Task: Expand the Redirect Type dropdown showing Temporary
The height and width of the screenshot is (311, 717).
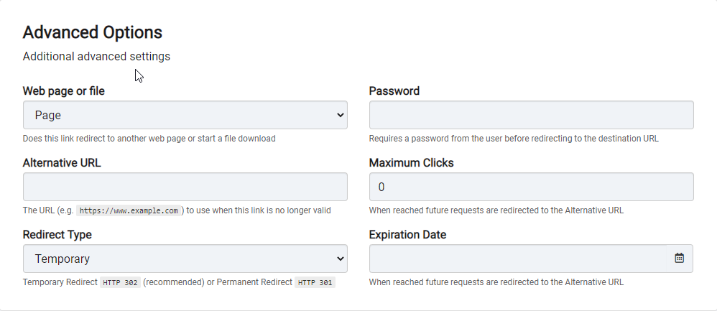Action: point(185,259)
